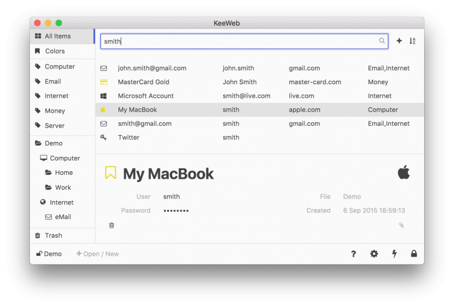Screen dimensions: 454x307
Task: Click the add new entry plus icon
Action: tap(399, 40)
